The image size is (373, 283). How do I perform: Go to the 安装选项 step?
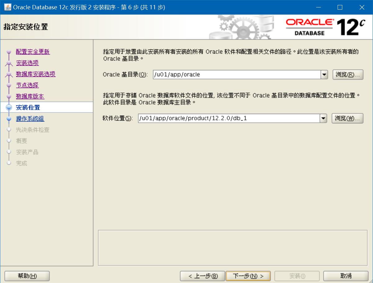tap(27, 63)
